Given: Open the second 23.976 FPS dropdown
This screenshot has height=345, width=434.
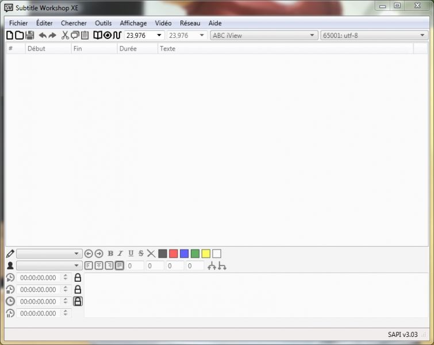Looking at the screenshot, I should (x=202, y=36).
